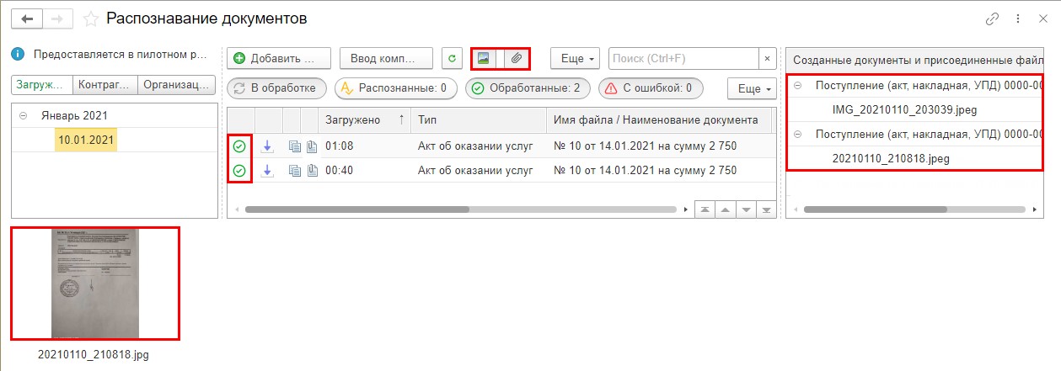Clear the search field with the x
This screenshot has width=1061, height=371.
pyautogui.click(x=767, y=58)
